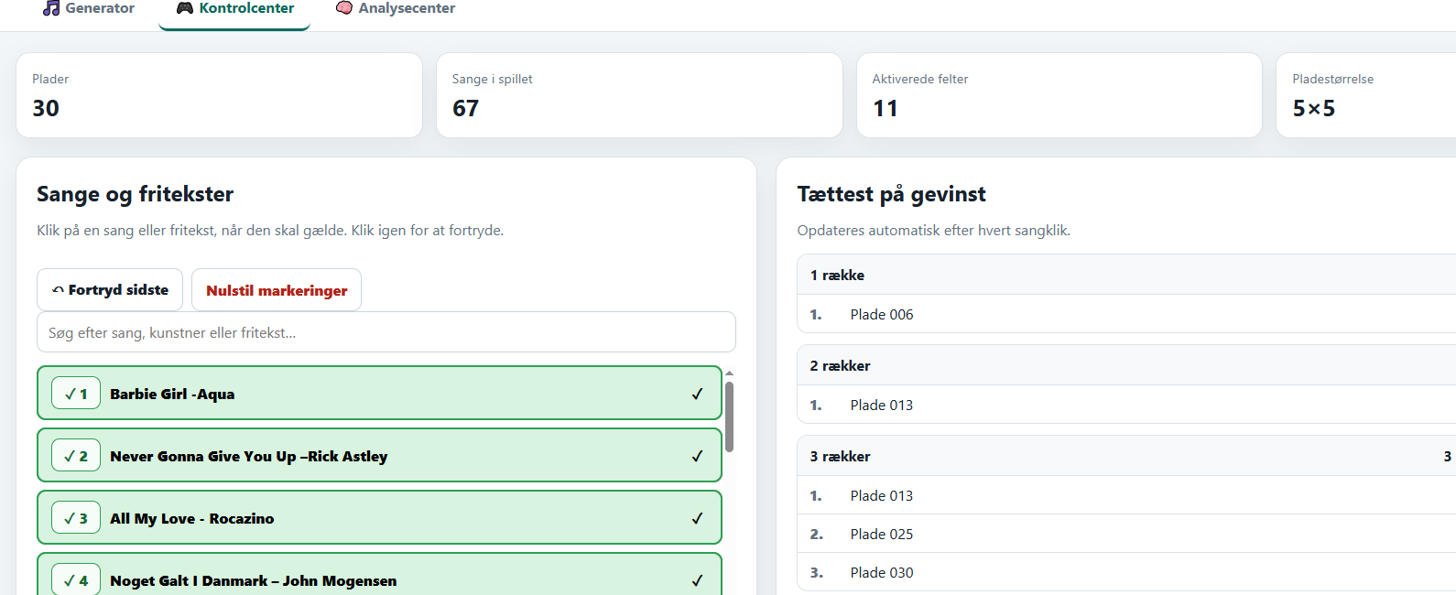
Task: Click the 2 rækker group header
Action: click(x=1126, y=365)
